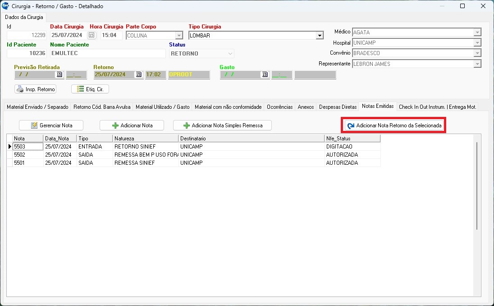Click Adicionar Nota Retorno da Selecionada
The height and width of the screenshot is (306, 494).
point(393,125)
